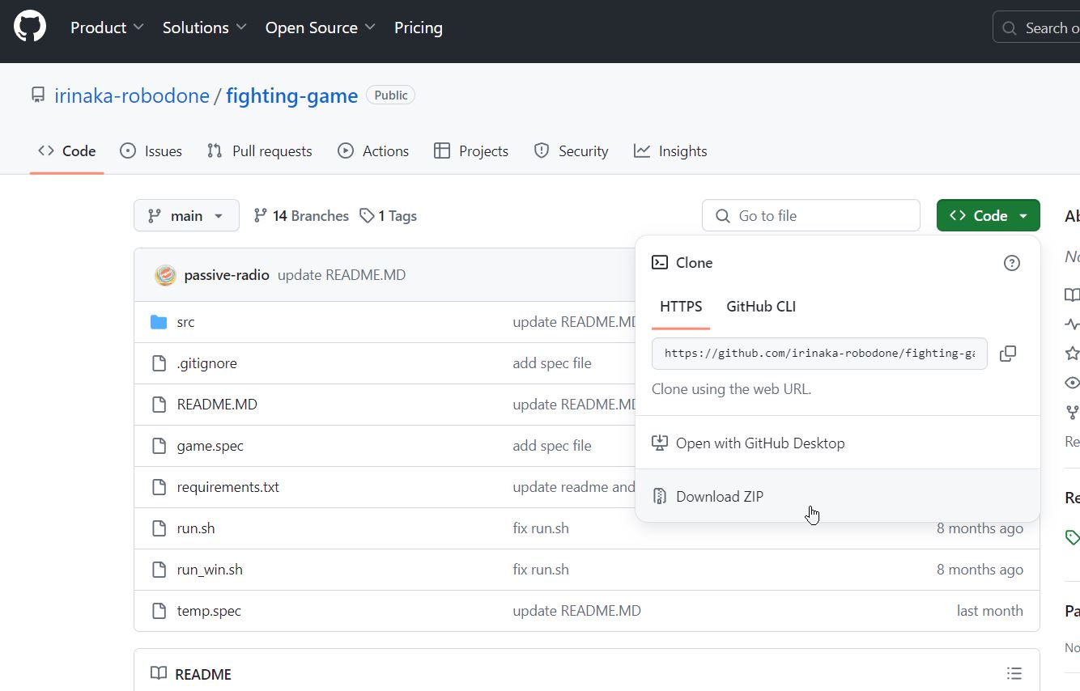Click the header Search field
The height and width of the screenshot is (691, 1080).
(x=1036, y=28)
